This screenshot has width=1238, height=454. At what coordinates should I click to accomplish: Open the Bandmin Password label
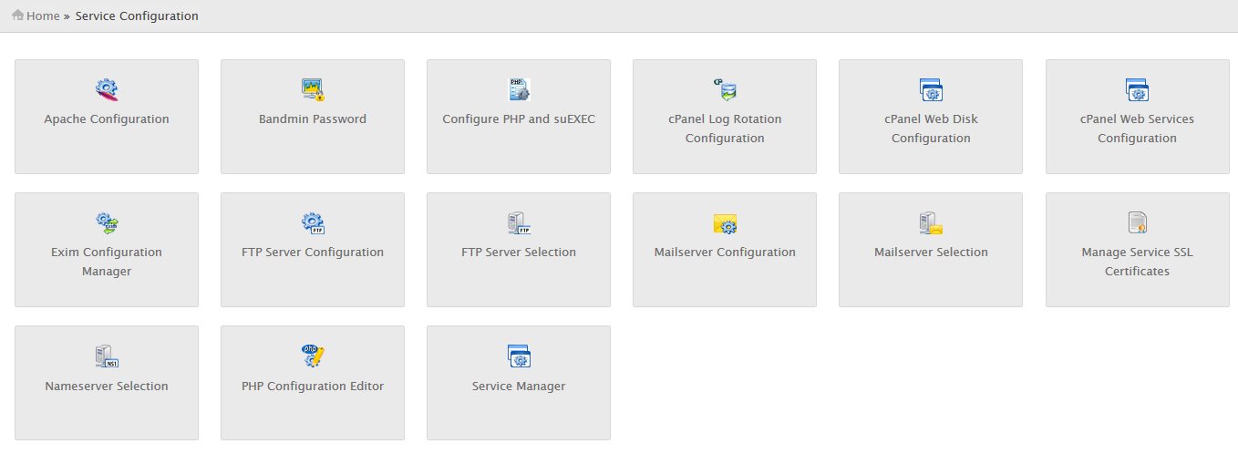pos(313,119)
